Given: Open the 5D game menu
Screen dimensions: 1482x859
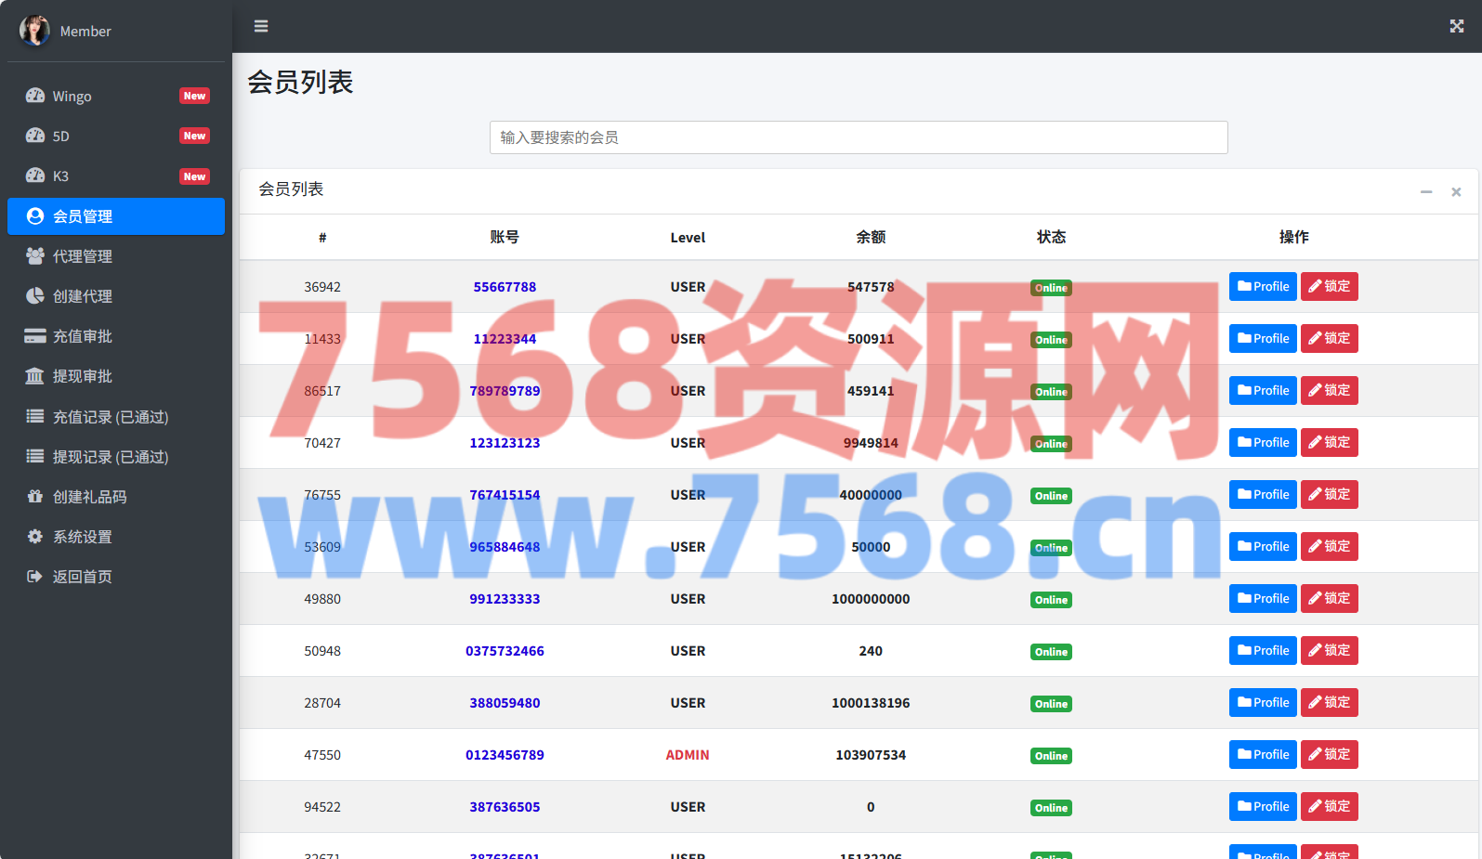Looking at the screenshot, I should [60, 137].
